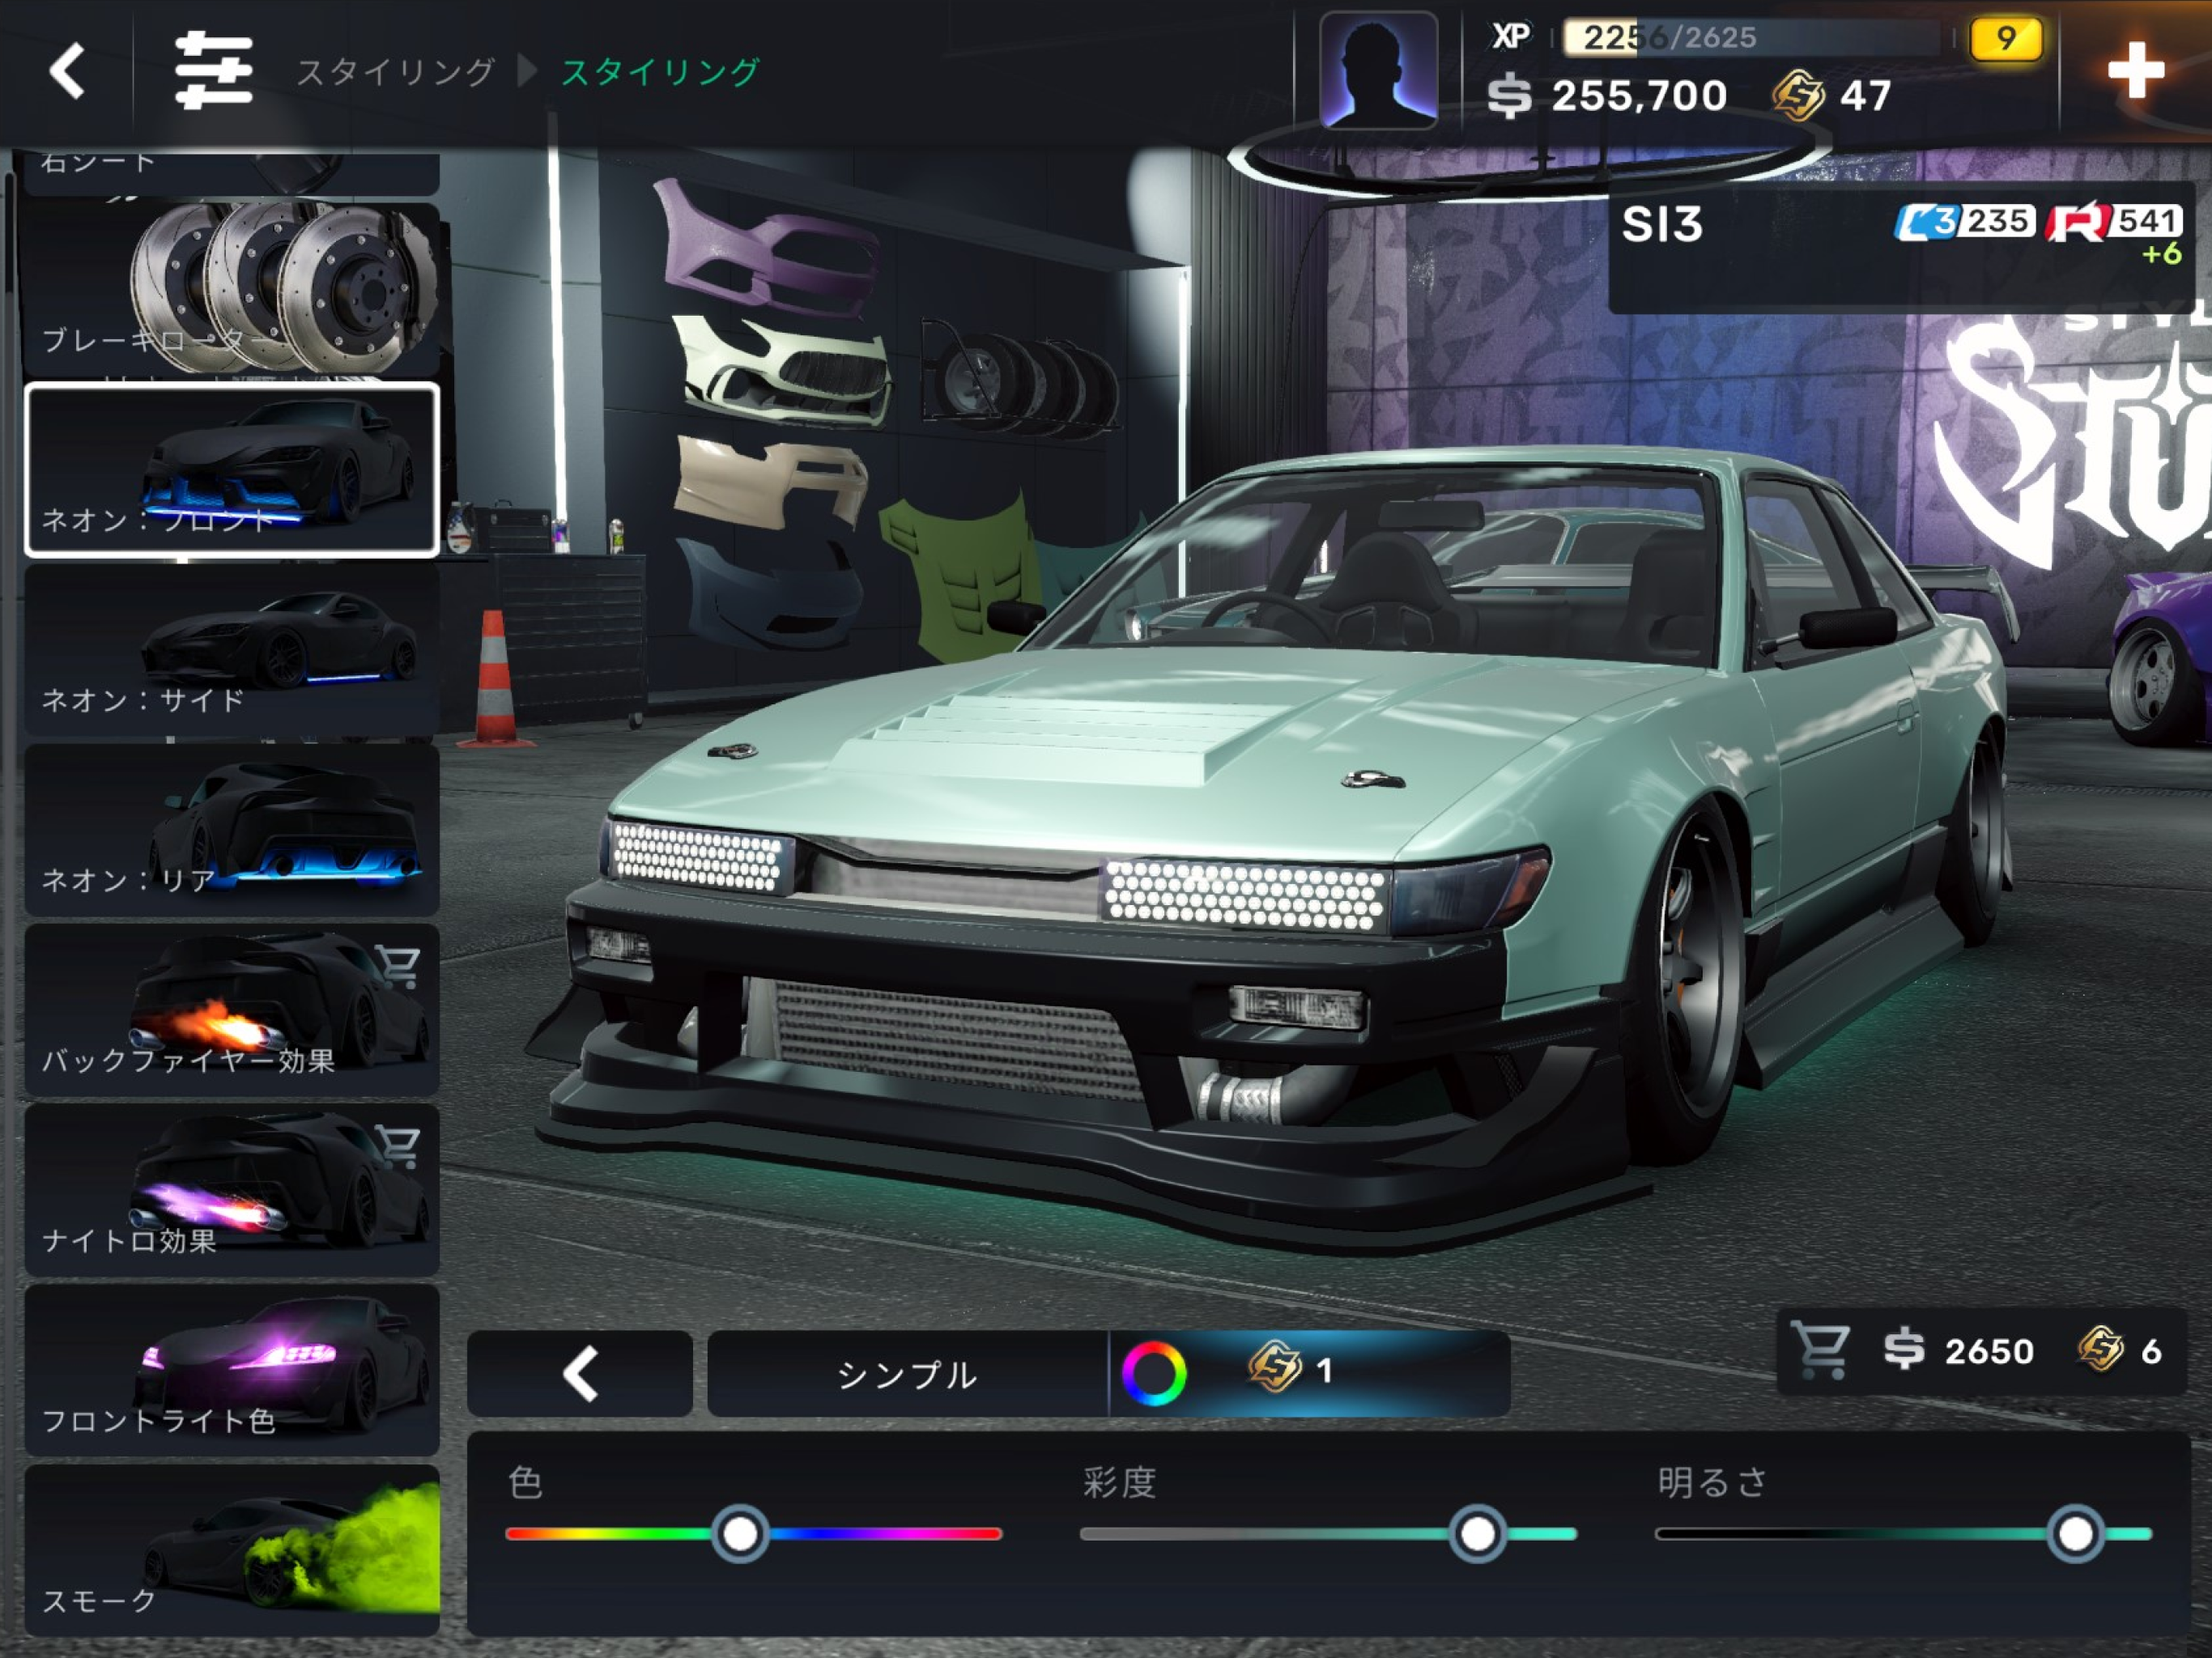
Task: Select the ネオン:リア option
Action: pyautogui.click(x=232, y=830)
